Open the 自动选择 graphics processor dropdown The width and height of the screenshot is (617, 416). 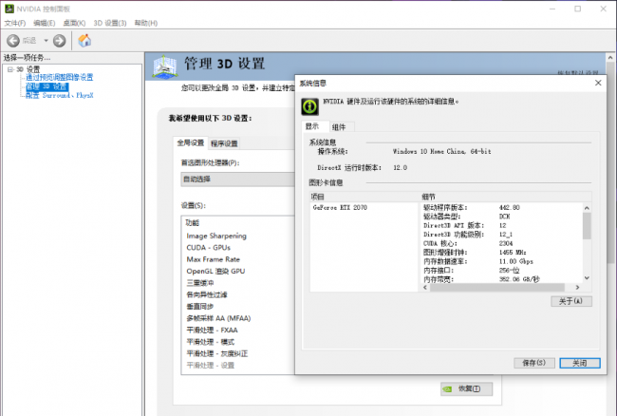[x=237, y=180]
